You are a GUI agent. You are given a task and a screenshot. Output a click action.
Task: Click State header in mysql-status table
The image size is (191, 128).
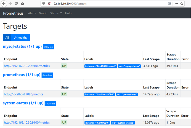65,59
